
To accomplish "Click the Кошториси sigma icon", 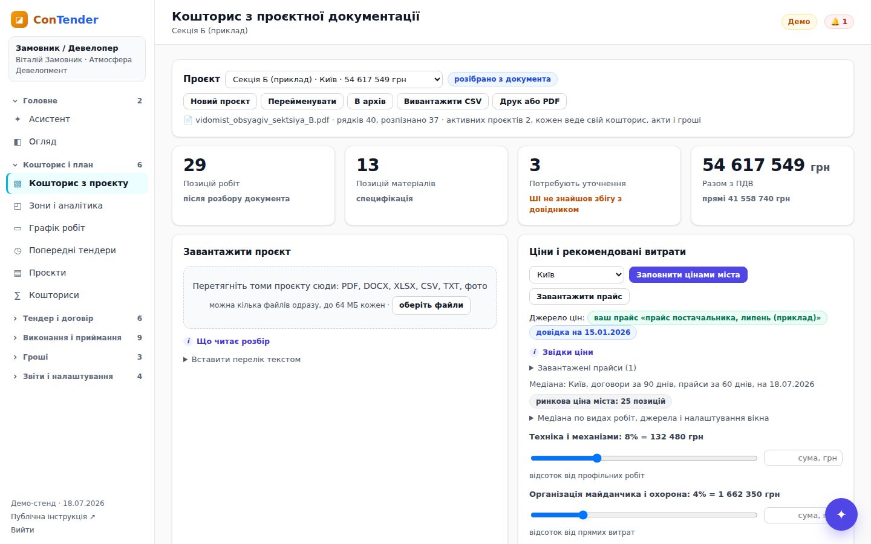I will coord(18,295).
